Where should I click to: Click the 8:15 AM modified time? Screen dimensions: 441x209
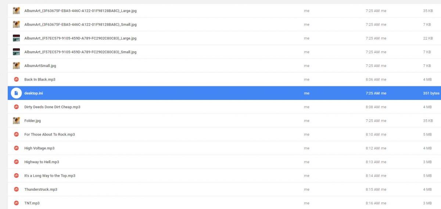tap(373, 189)
